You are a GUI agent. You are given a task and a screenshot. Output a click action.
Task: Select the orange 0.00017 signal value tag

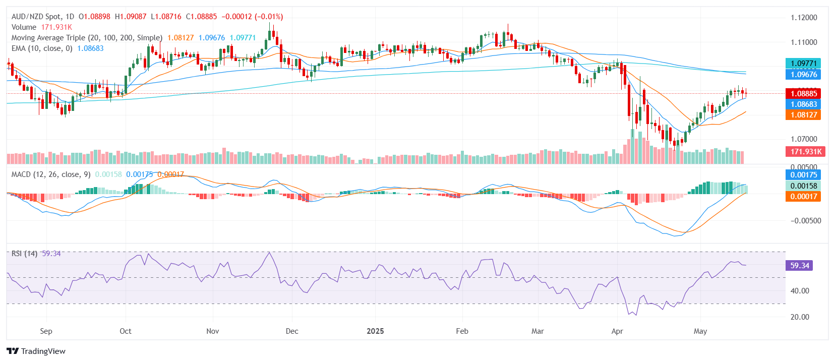click(803, 197)
